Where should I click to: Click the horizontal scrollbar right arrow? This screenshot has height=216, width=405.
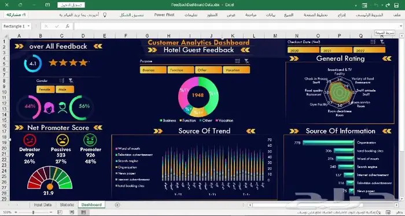396,205
